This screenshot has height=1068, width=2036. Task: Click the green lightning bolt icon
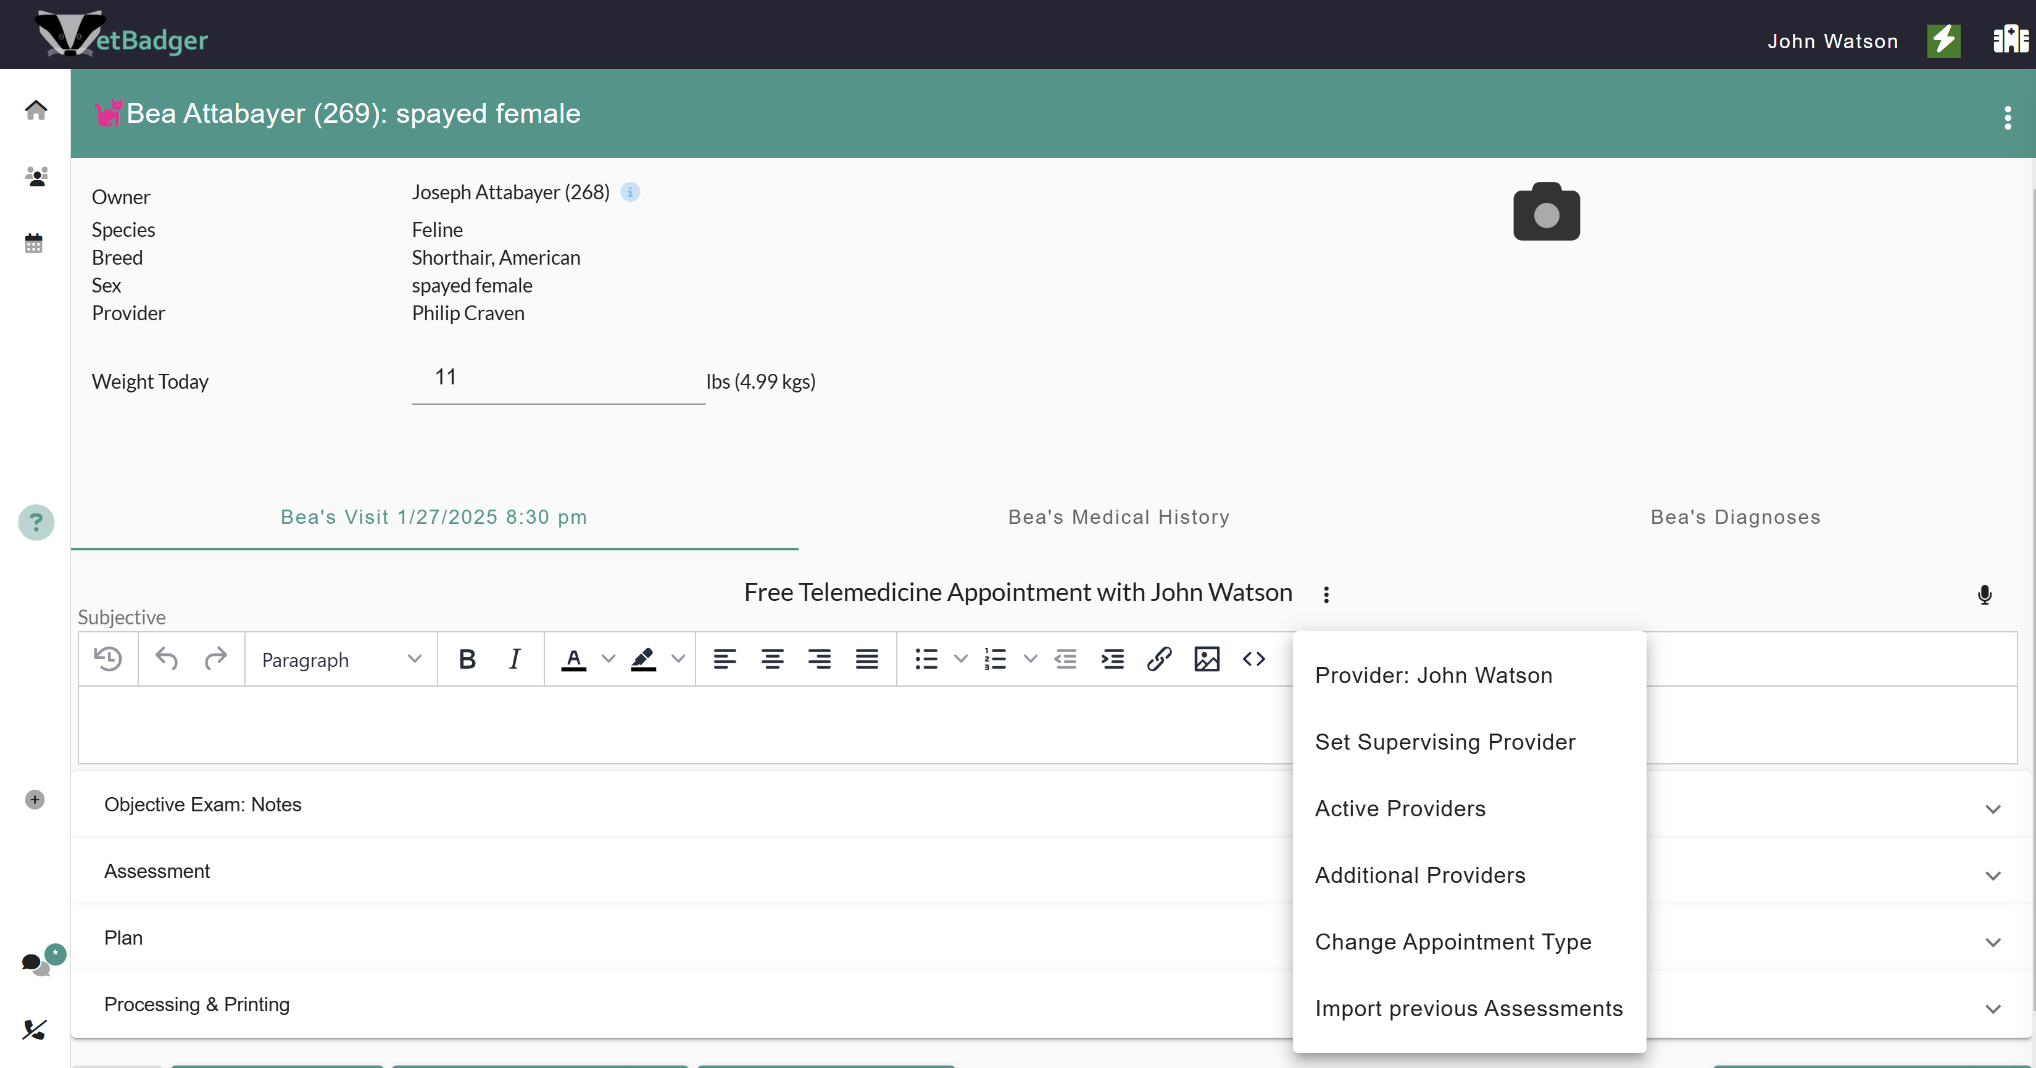click(1943, 40)
